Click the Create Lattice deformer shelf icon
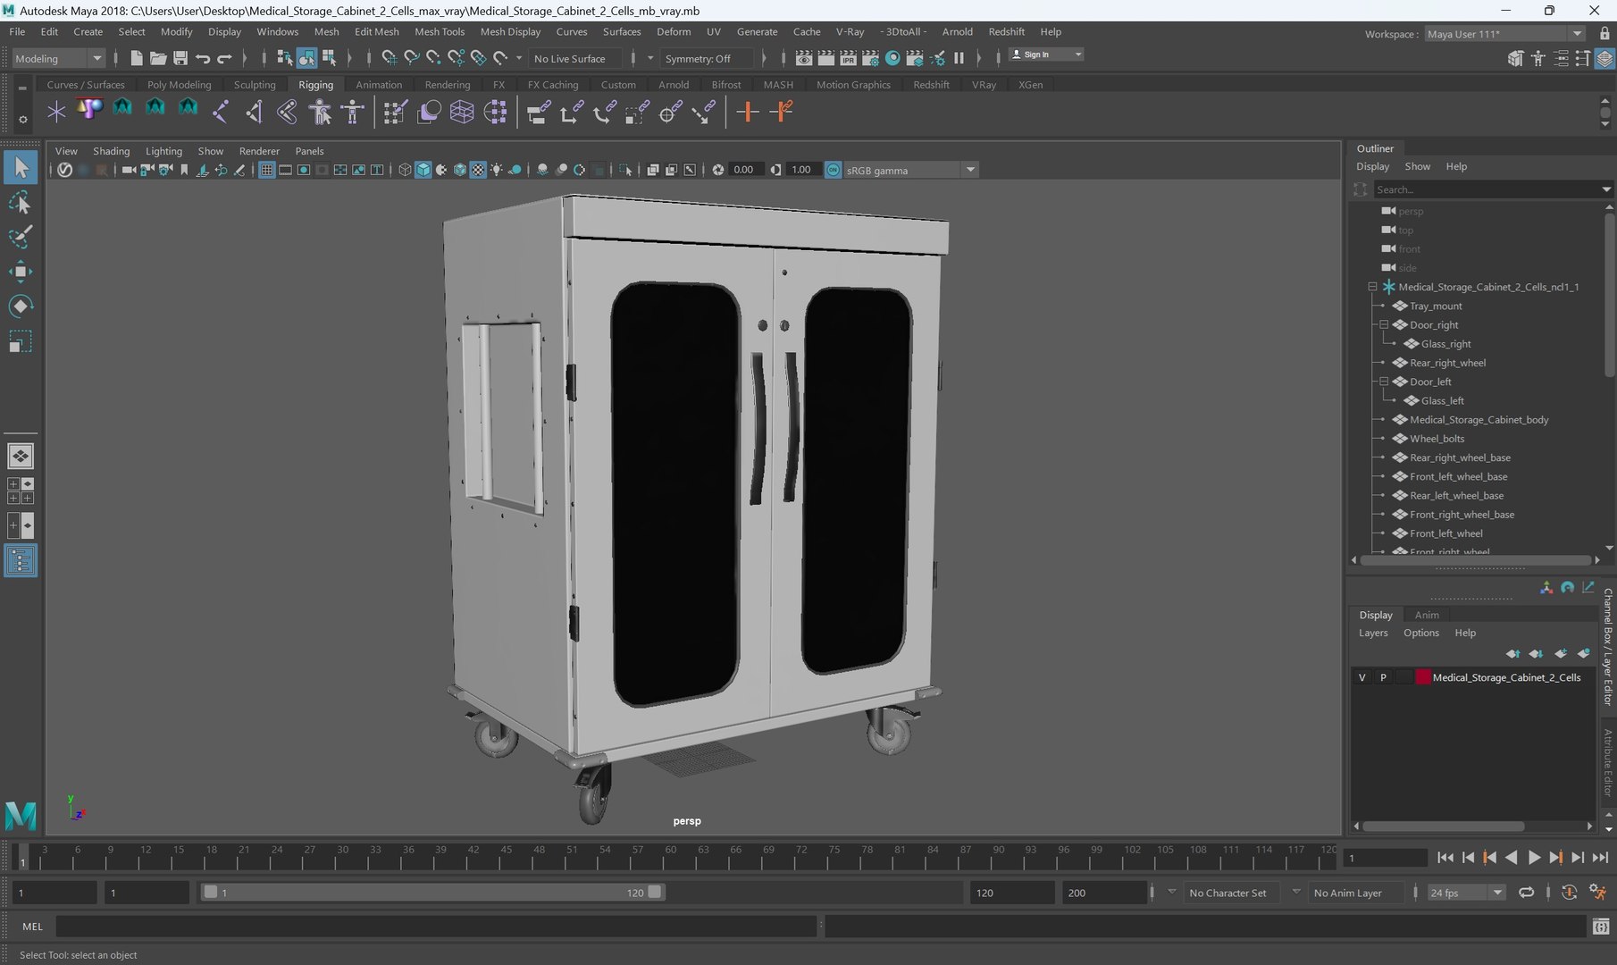The height and width of the screenshot is (965, 1617). tap(462, 112)
